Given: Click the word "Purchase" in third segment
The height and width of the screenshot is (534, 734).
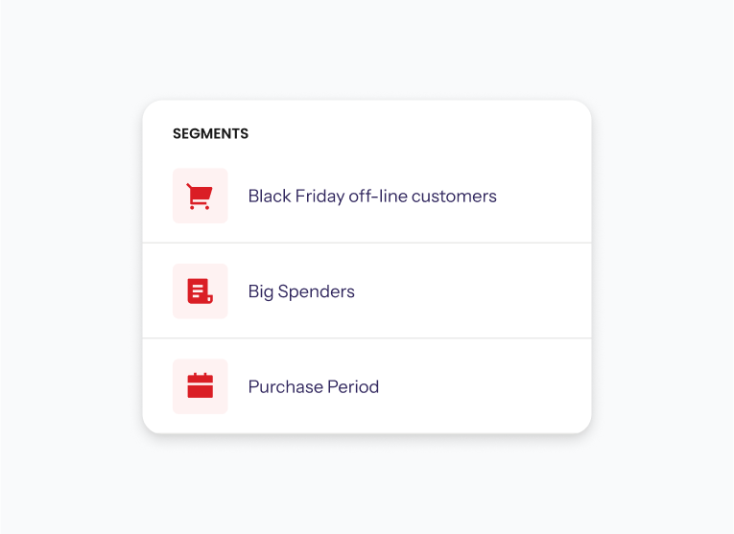Looking at the screenshot, I should (x=286, y=386).
